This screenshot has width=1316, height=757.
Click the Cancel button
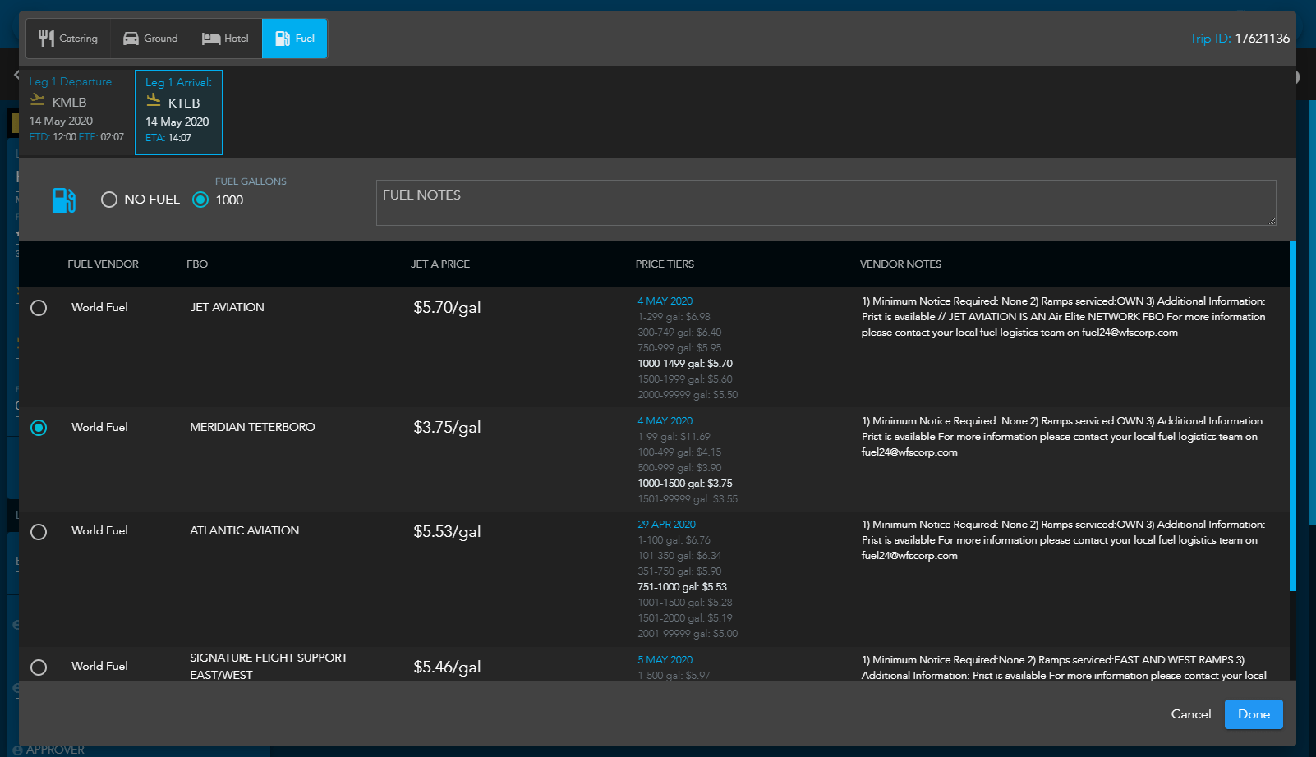1190,714
